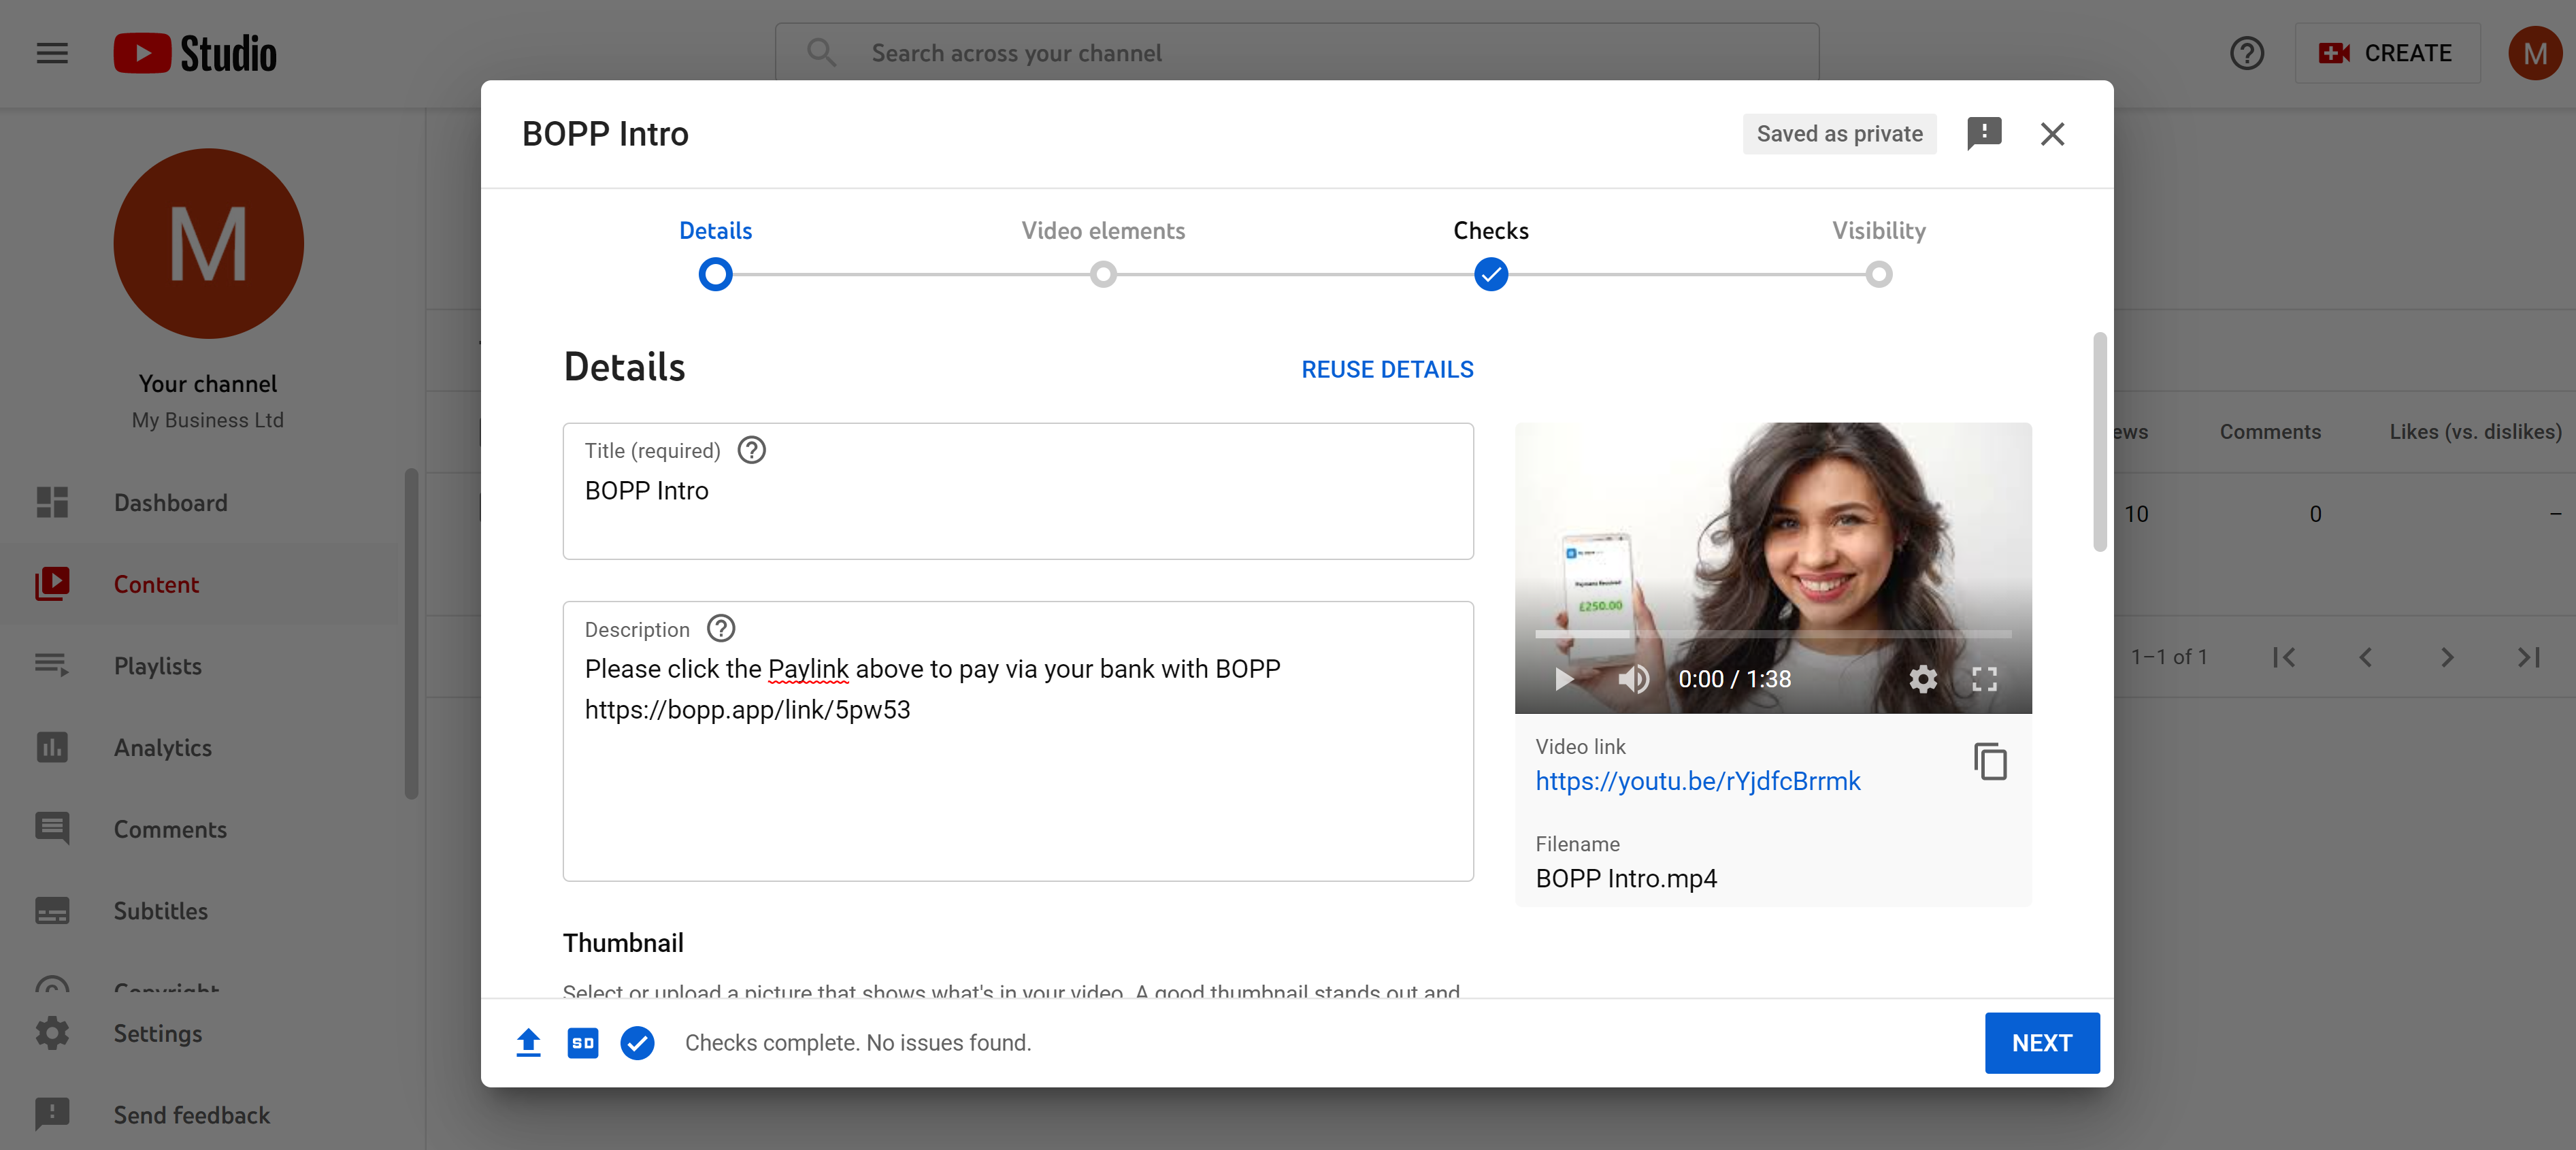
Task: Click the dialog's vertical scrollbar
Action: click(2099, 441)
